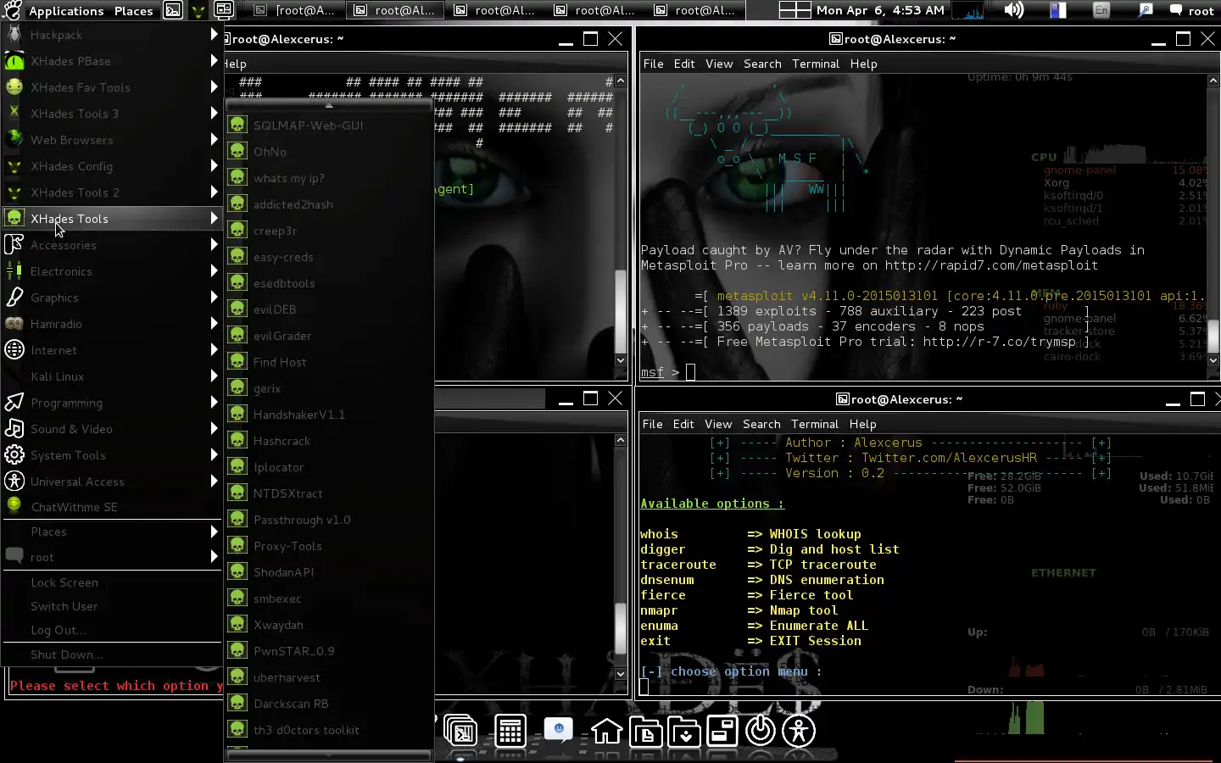Open the 'whats my ip?' tool
Image resolution: width=1221 pixels, height=763 pixels.
click(329, 177)
